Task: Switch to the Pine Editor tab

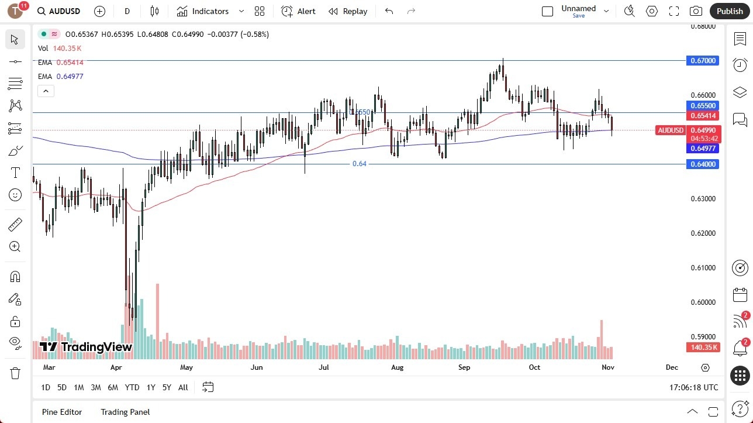Action: pos(61,412)
